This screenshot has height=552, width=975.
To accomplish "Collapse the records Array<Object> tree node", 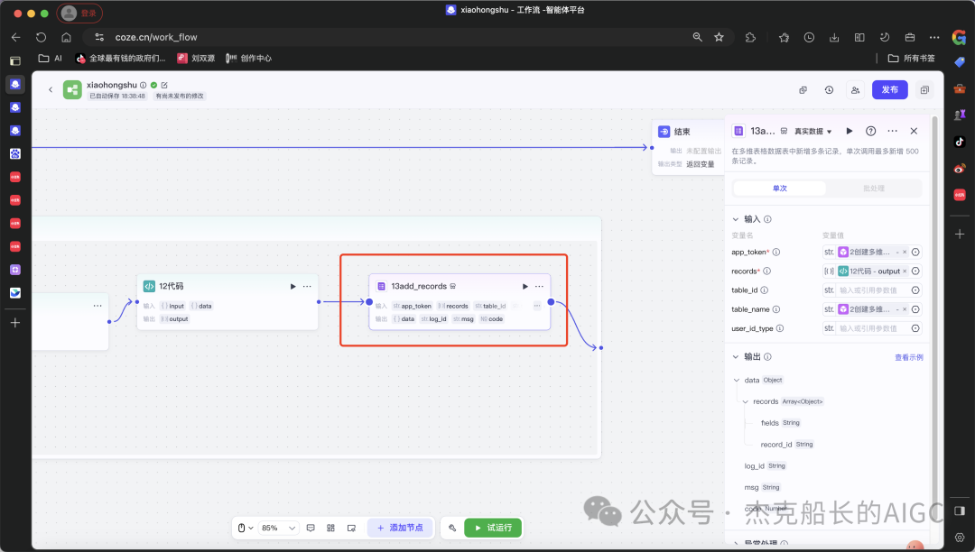I will (x=746, y=401).
